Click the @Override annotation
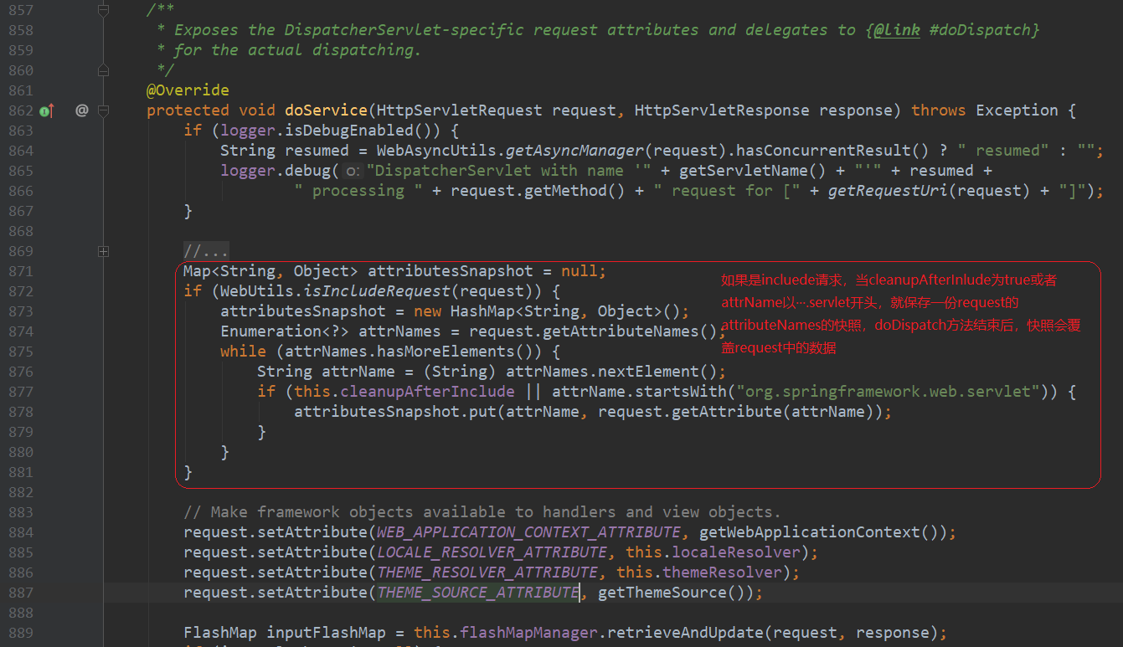 [188, 90]
